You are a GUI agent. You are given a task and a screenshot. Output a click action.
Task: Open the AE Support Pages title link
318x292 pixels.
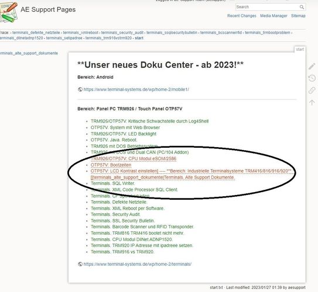[48, 9]
